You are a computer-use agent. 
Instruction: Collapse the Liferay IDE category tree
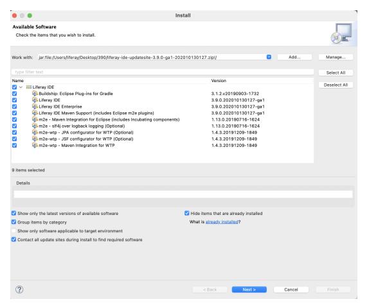(21, 87)
